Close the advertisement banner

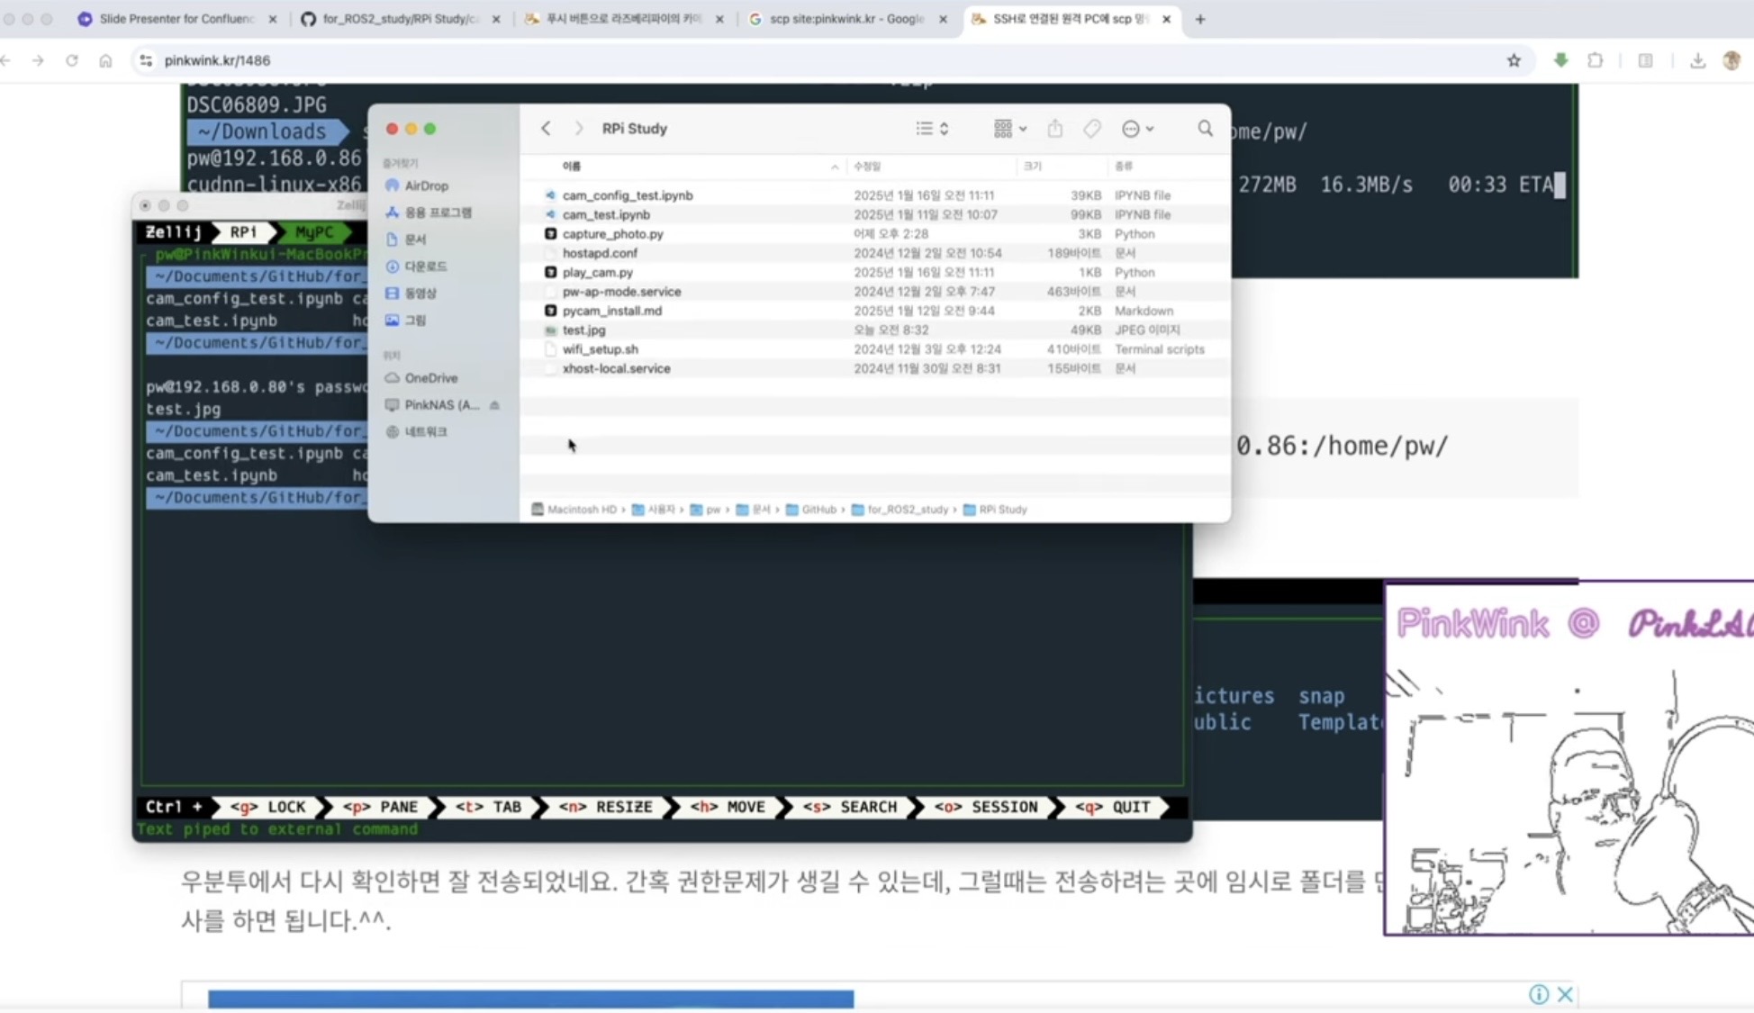coord(1565,994)
